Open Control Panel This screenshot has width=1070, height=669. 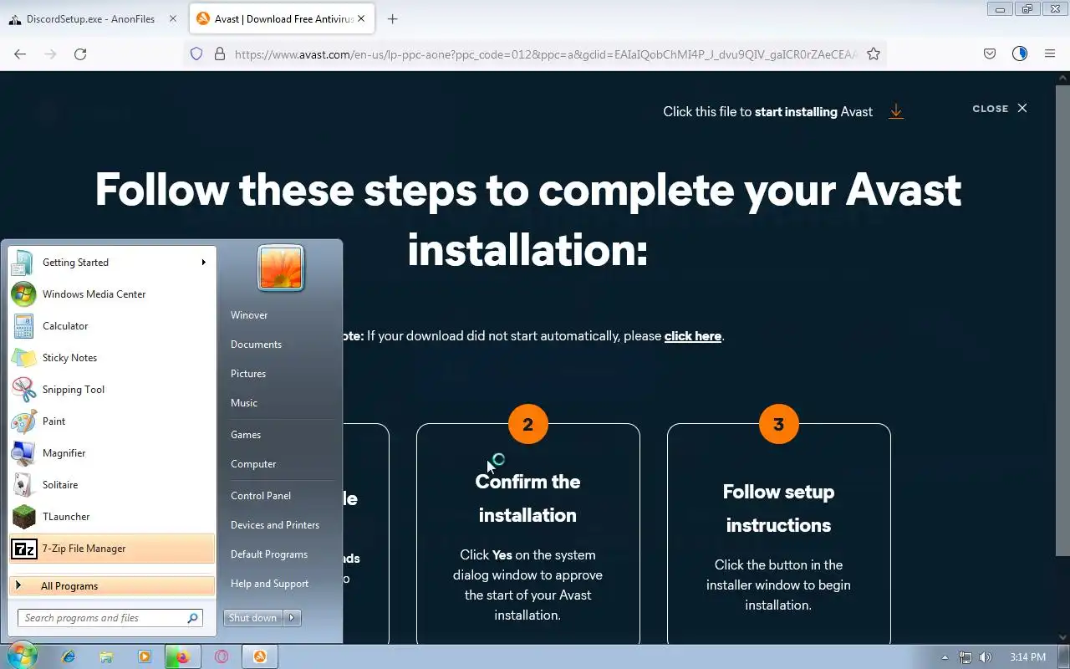(261, 496)
